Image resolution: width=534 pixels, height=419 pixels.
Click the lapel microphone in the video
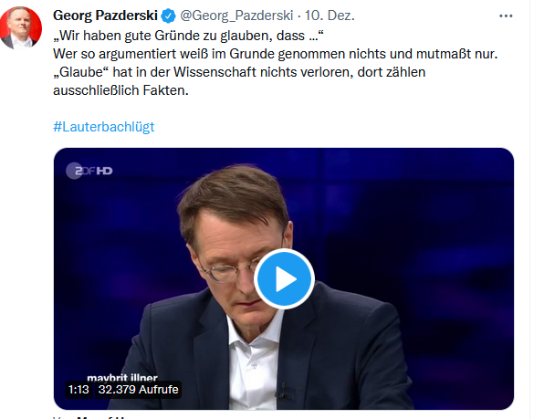click(283, 391)
